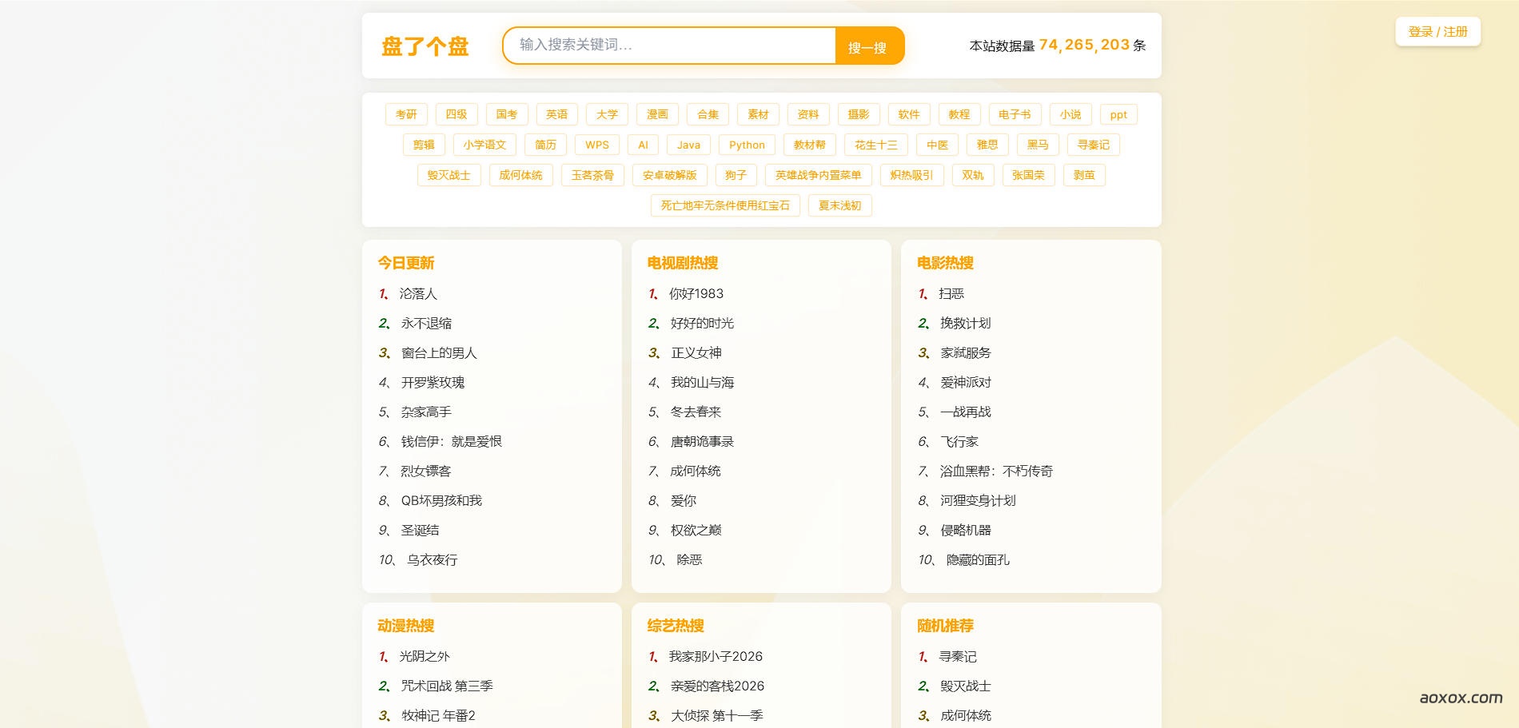Click the 搜一搜 search button

tap(868, 46)
